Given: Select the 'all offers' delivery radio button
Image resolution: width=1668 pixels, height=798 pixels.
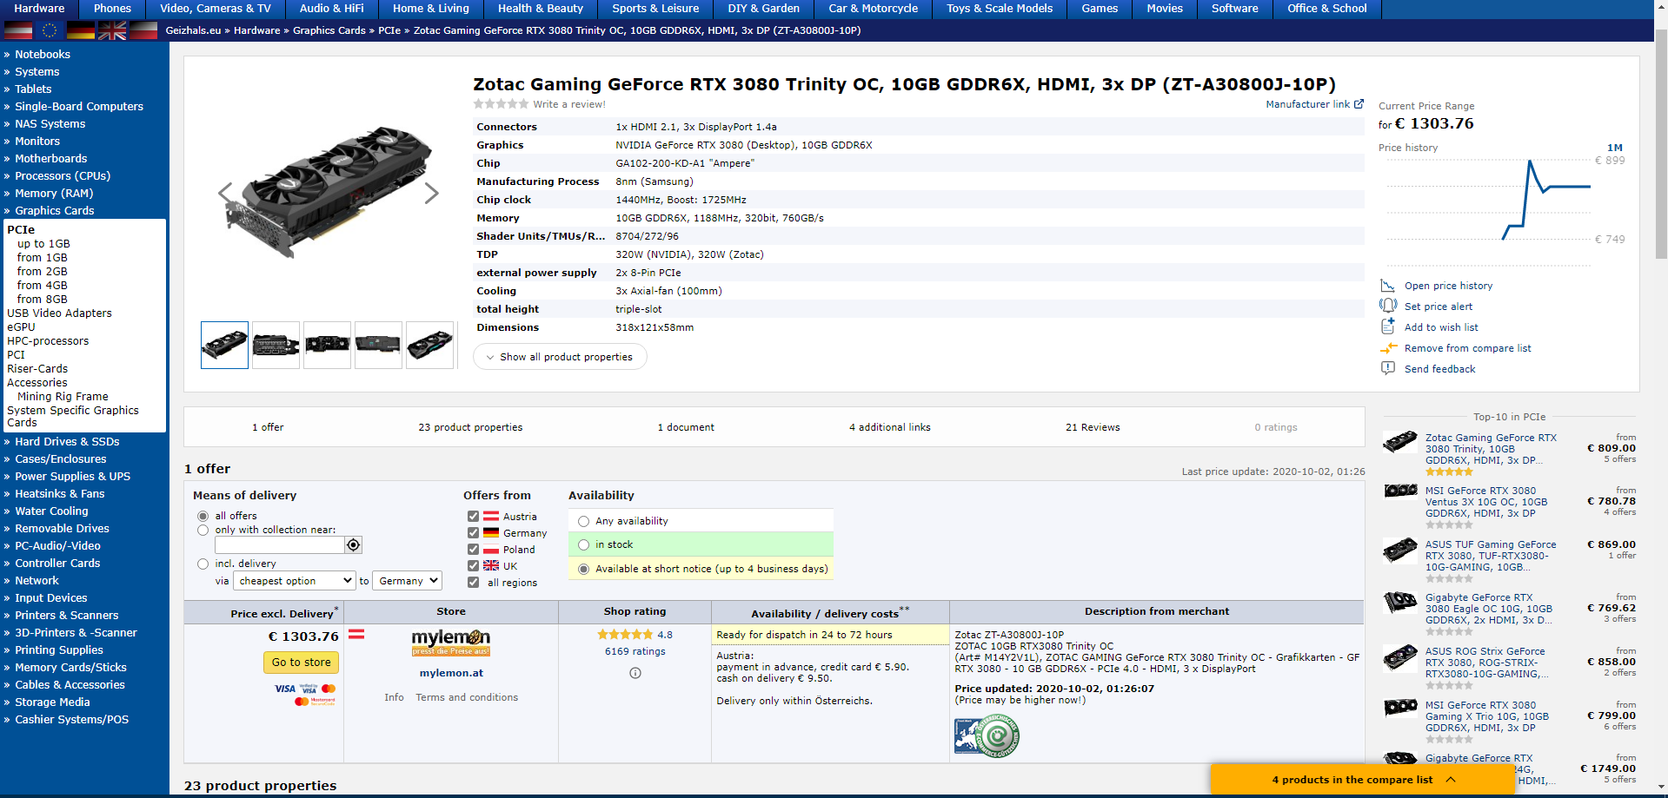Looking at the screenshot, I should 203,516.
